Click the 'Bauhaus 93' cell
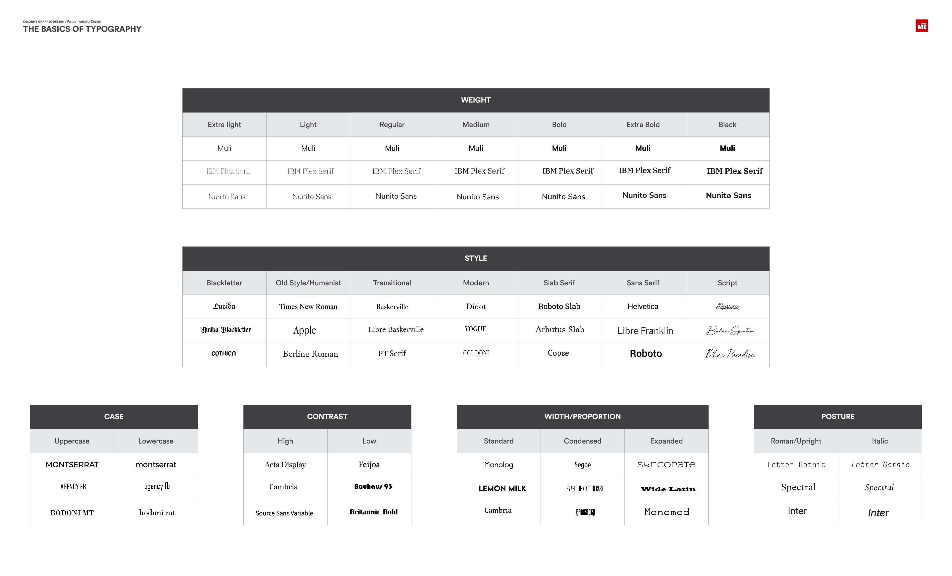This screenshot has width=952, height=576. 369,489
